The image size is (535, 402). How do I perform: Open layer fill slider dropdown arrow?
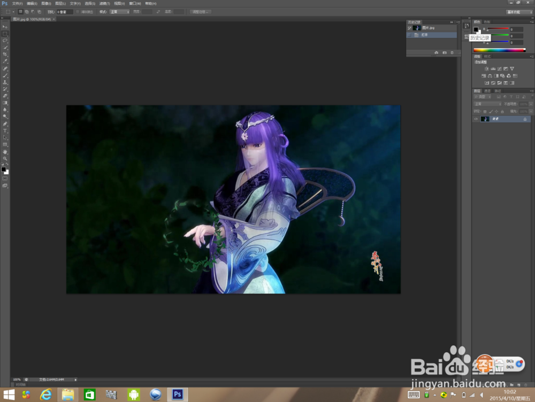(x=531, y=112)
